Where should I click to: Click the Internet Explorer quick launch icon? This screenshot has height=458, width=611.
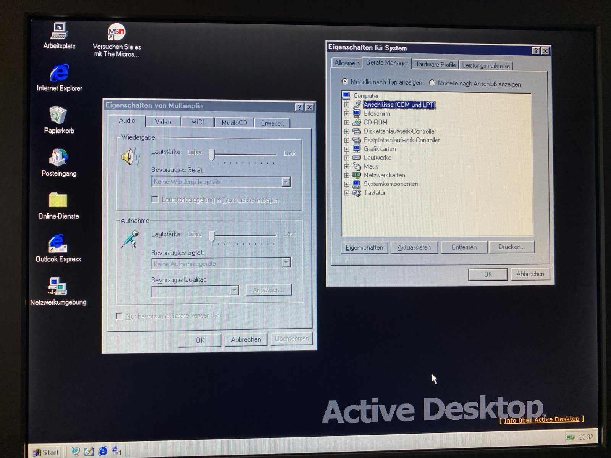pyautogui.click(x=103, y=451)
